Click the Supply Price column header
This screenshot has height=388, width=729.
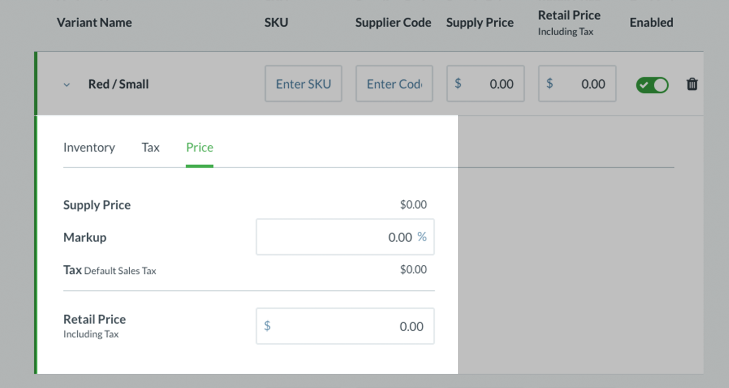tap(480, 23)
